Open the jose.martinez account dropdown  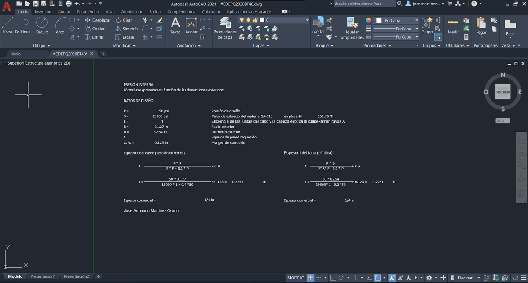[x=425, y=4]
